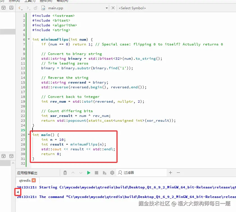Click bitset<32> in line 10
Image resolution: width=236 pixels, height=212 pixels.
pyautogui.click(x=111, y=59)
